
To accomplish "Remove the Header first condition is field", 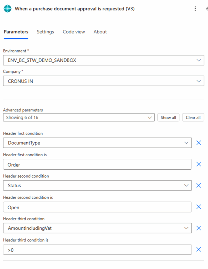I will [x=199, y=164].
